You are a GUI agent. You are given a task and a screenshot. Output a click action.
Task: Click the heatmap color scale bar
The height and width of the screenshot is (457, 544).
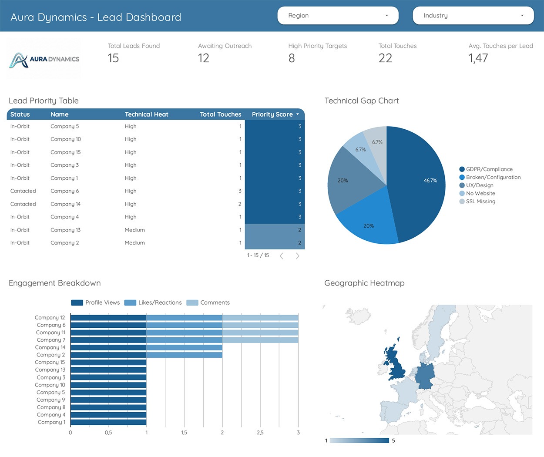click(359, 440)
